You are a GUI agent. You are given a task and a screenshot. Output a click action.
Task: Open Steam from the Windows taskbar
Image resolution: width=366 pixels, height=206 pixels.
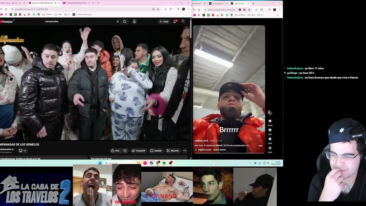[x=151, y=163]
